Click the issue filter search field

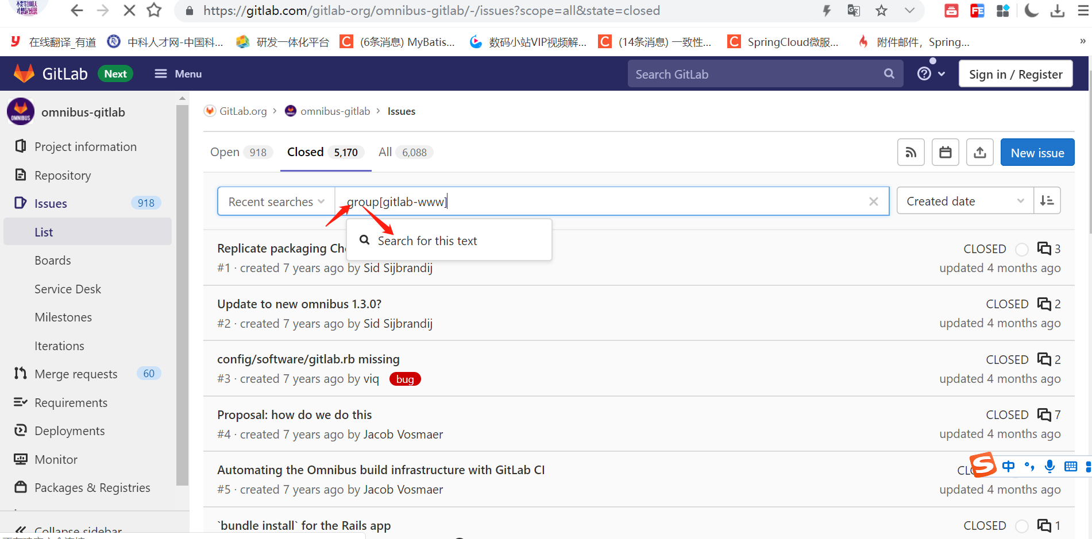click(603, 201)
